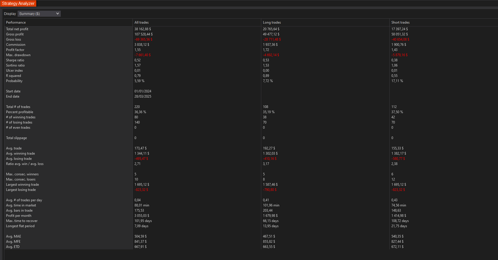
Task: Click the 88,01 min time in market value
Action: 142,205
